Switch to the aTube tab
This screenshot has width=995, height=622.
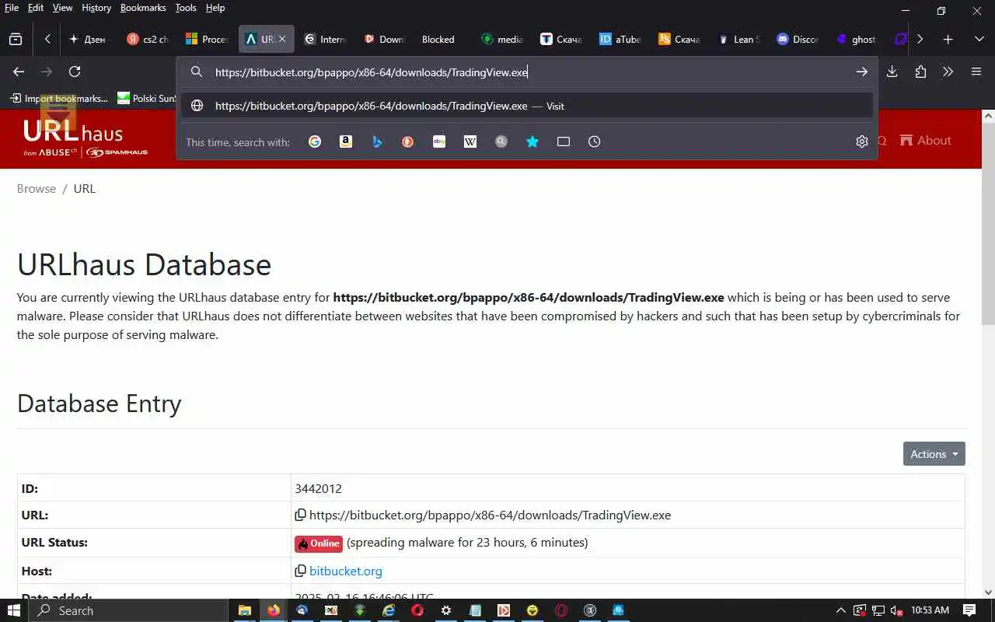point(621,39)
